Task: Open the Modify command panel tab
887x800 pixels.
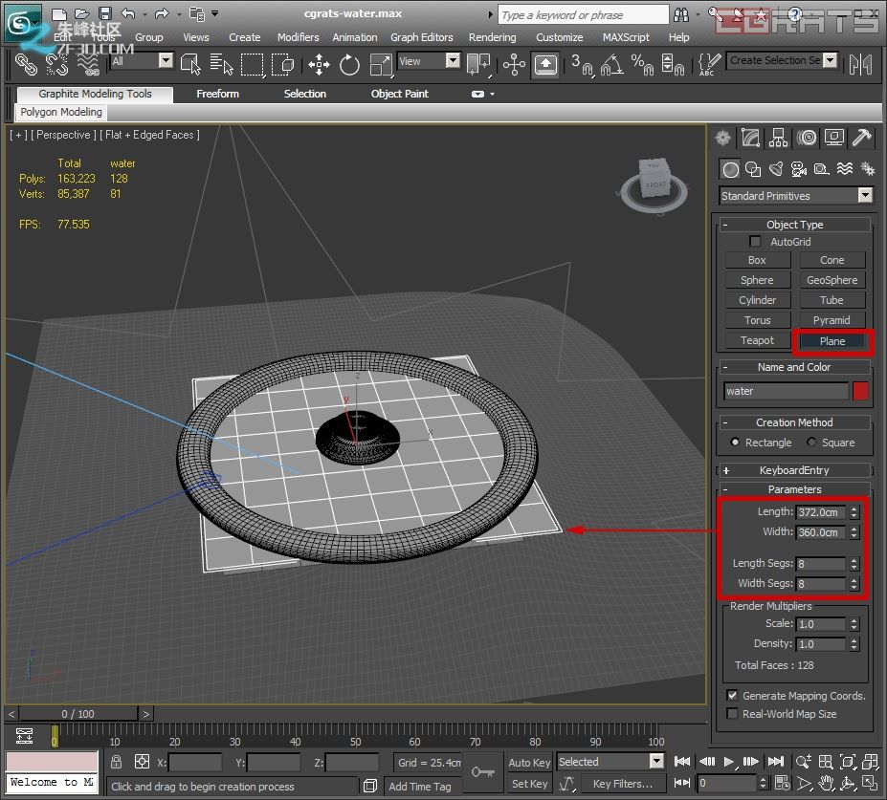Action: [751, 138]
